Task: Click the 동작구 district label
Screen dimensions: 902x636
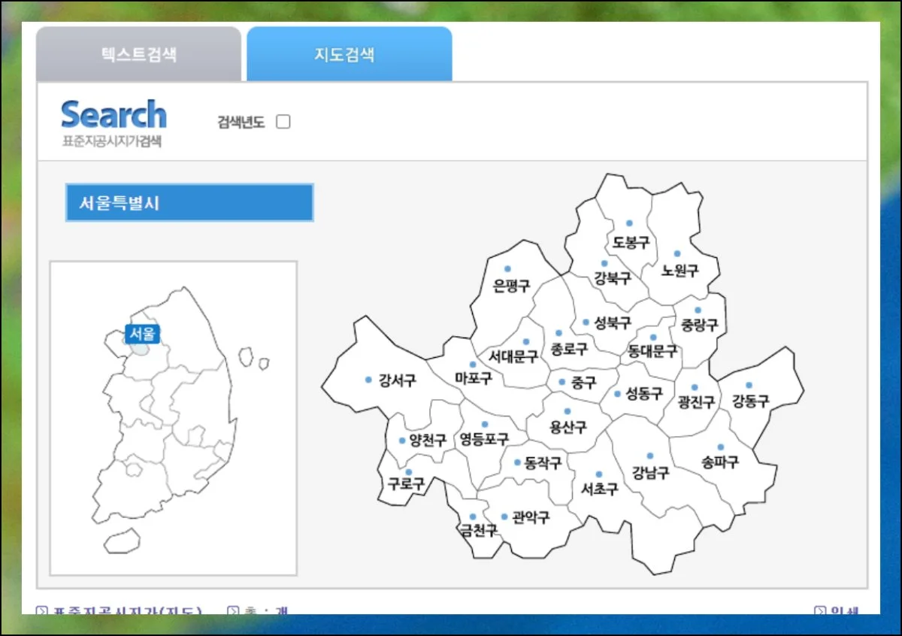Action: [543, 463]
